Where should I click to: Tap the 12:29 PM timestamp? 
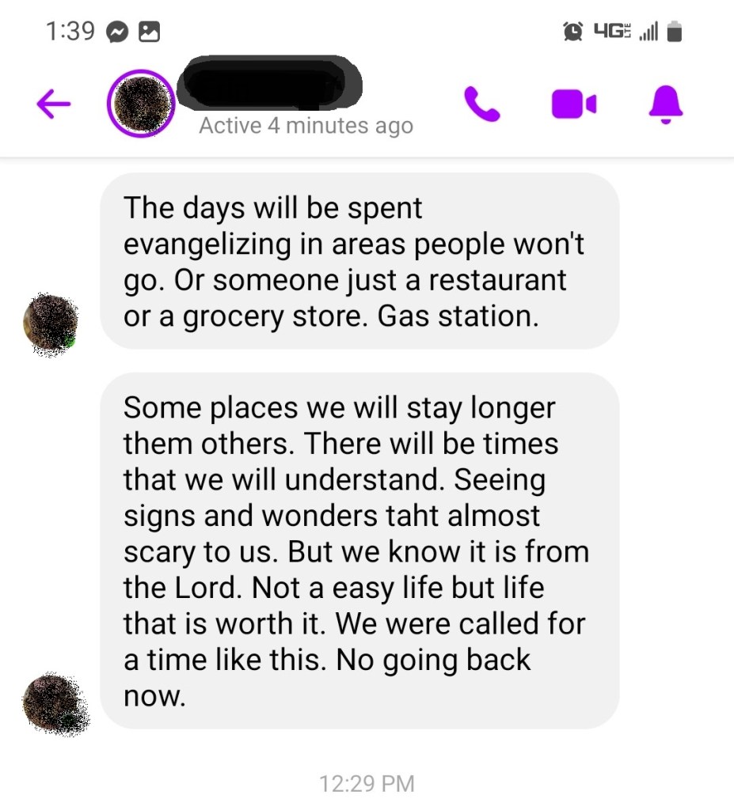point(367,783)
